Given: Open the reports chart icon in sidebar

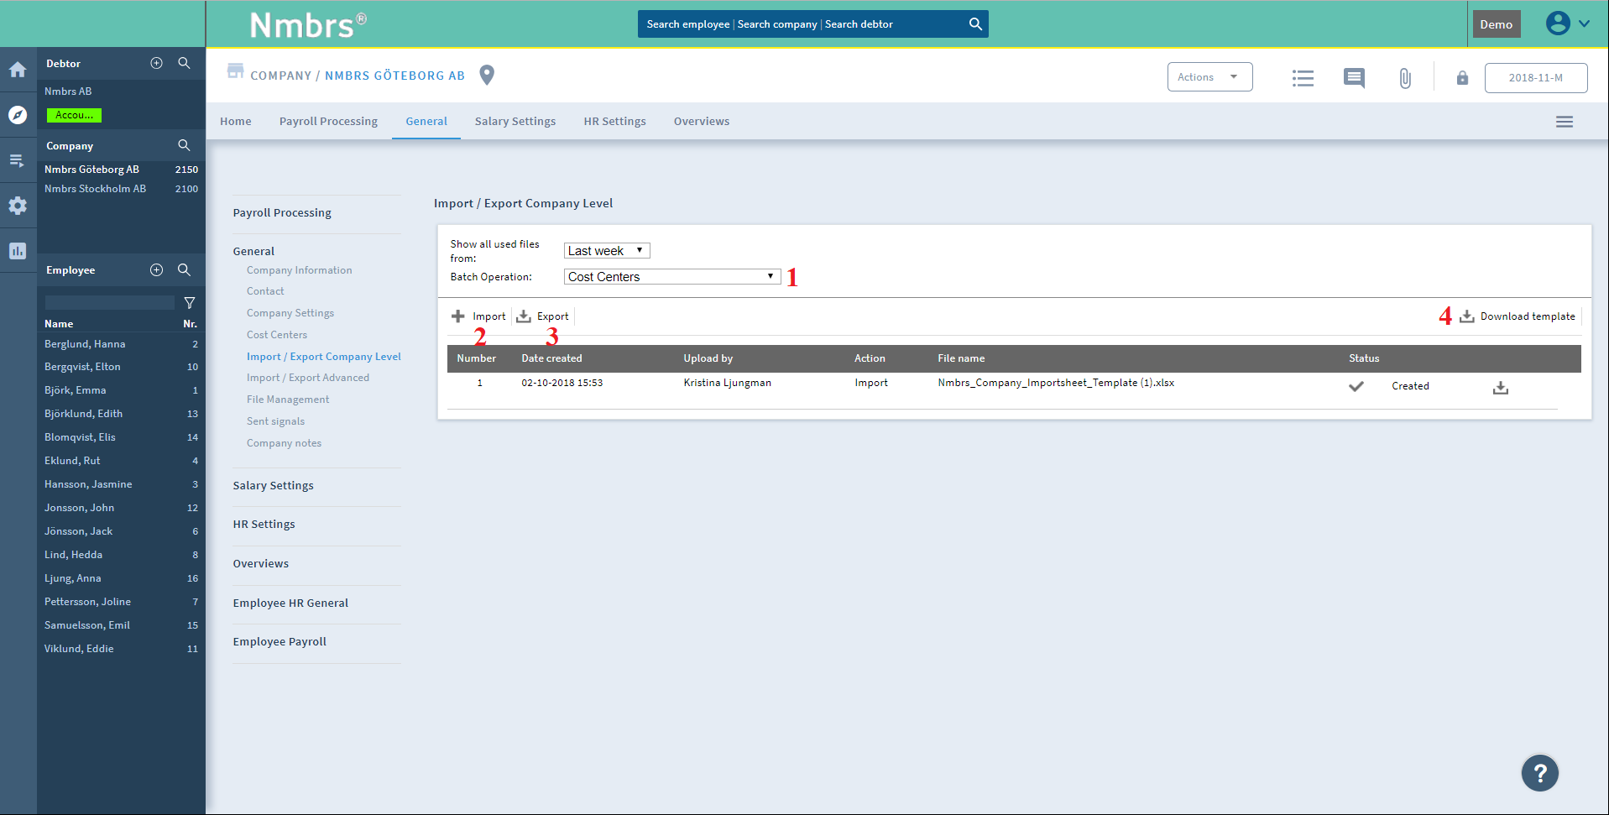Looking at the screenshot, I should click(x=18, y=251).
